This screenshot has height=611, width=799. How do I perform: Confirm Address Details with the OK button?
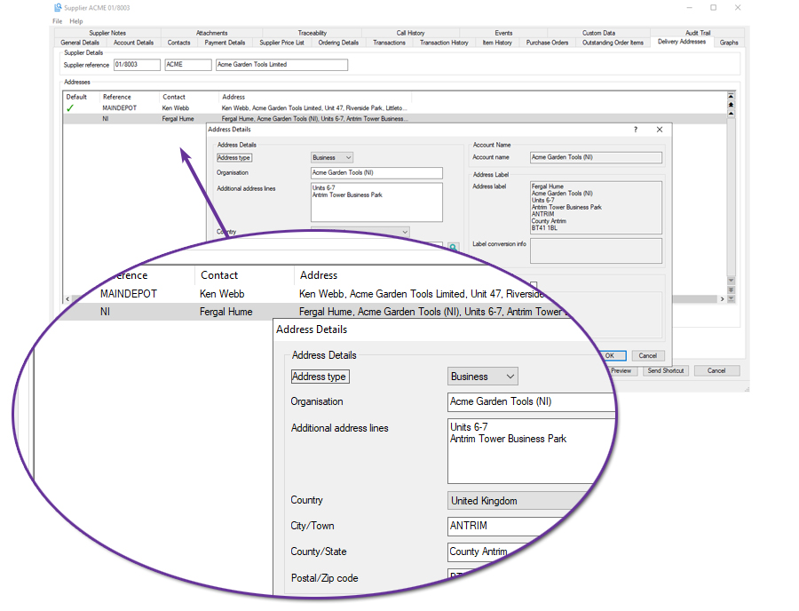(x=609, y=356)
